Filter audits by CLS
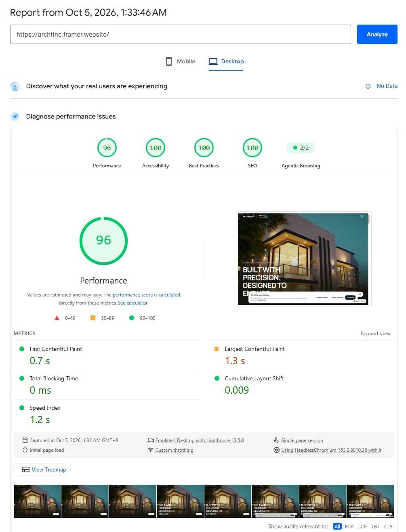406x532 pixels. click(388, 526)
